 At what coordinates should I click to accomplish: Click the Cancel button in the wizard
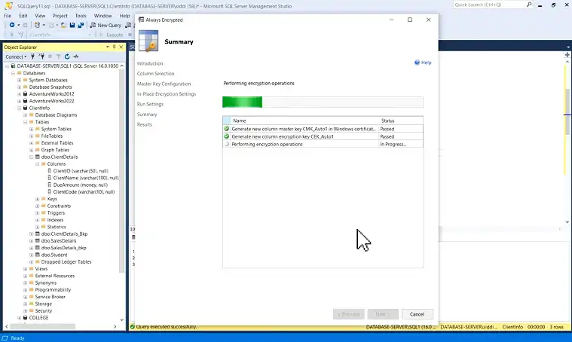coord(417,314)
